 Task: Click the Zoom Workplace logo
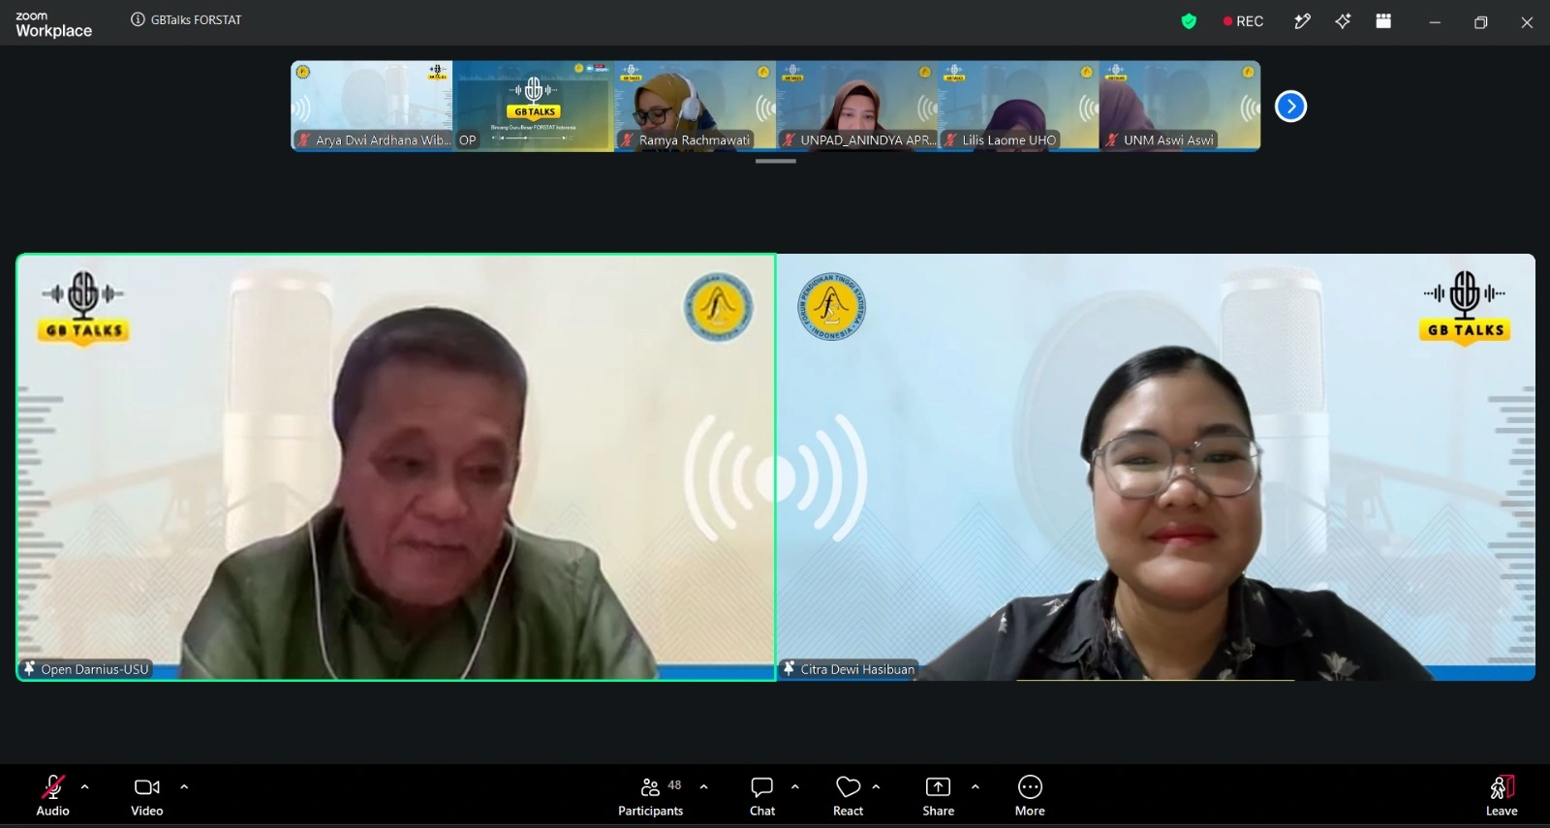pos(53,24)
